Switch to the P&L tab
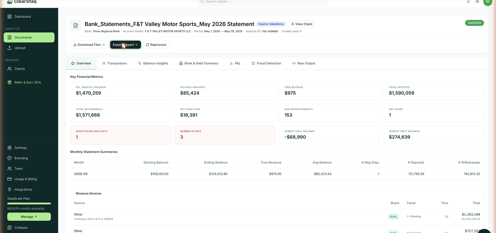 coord(235,64)
